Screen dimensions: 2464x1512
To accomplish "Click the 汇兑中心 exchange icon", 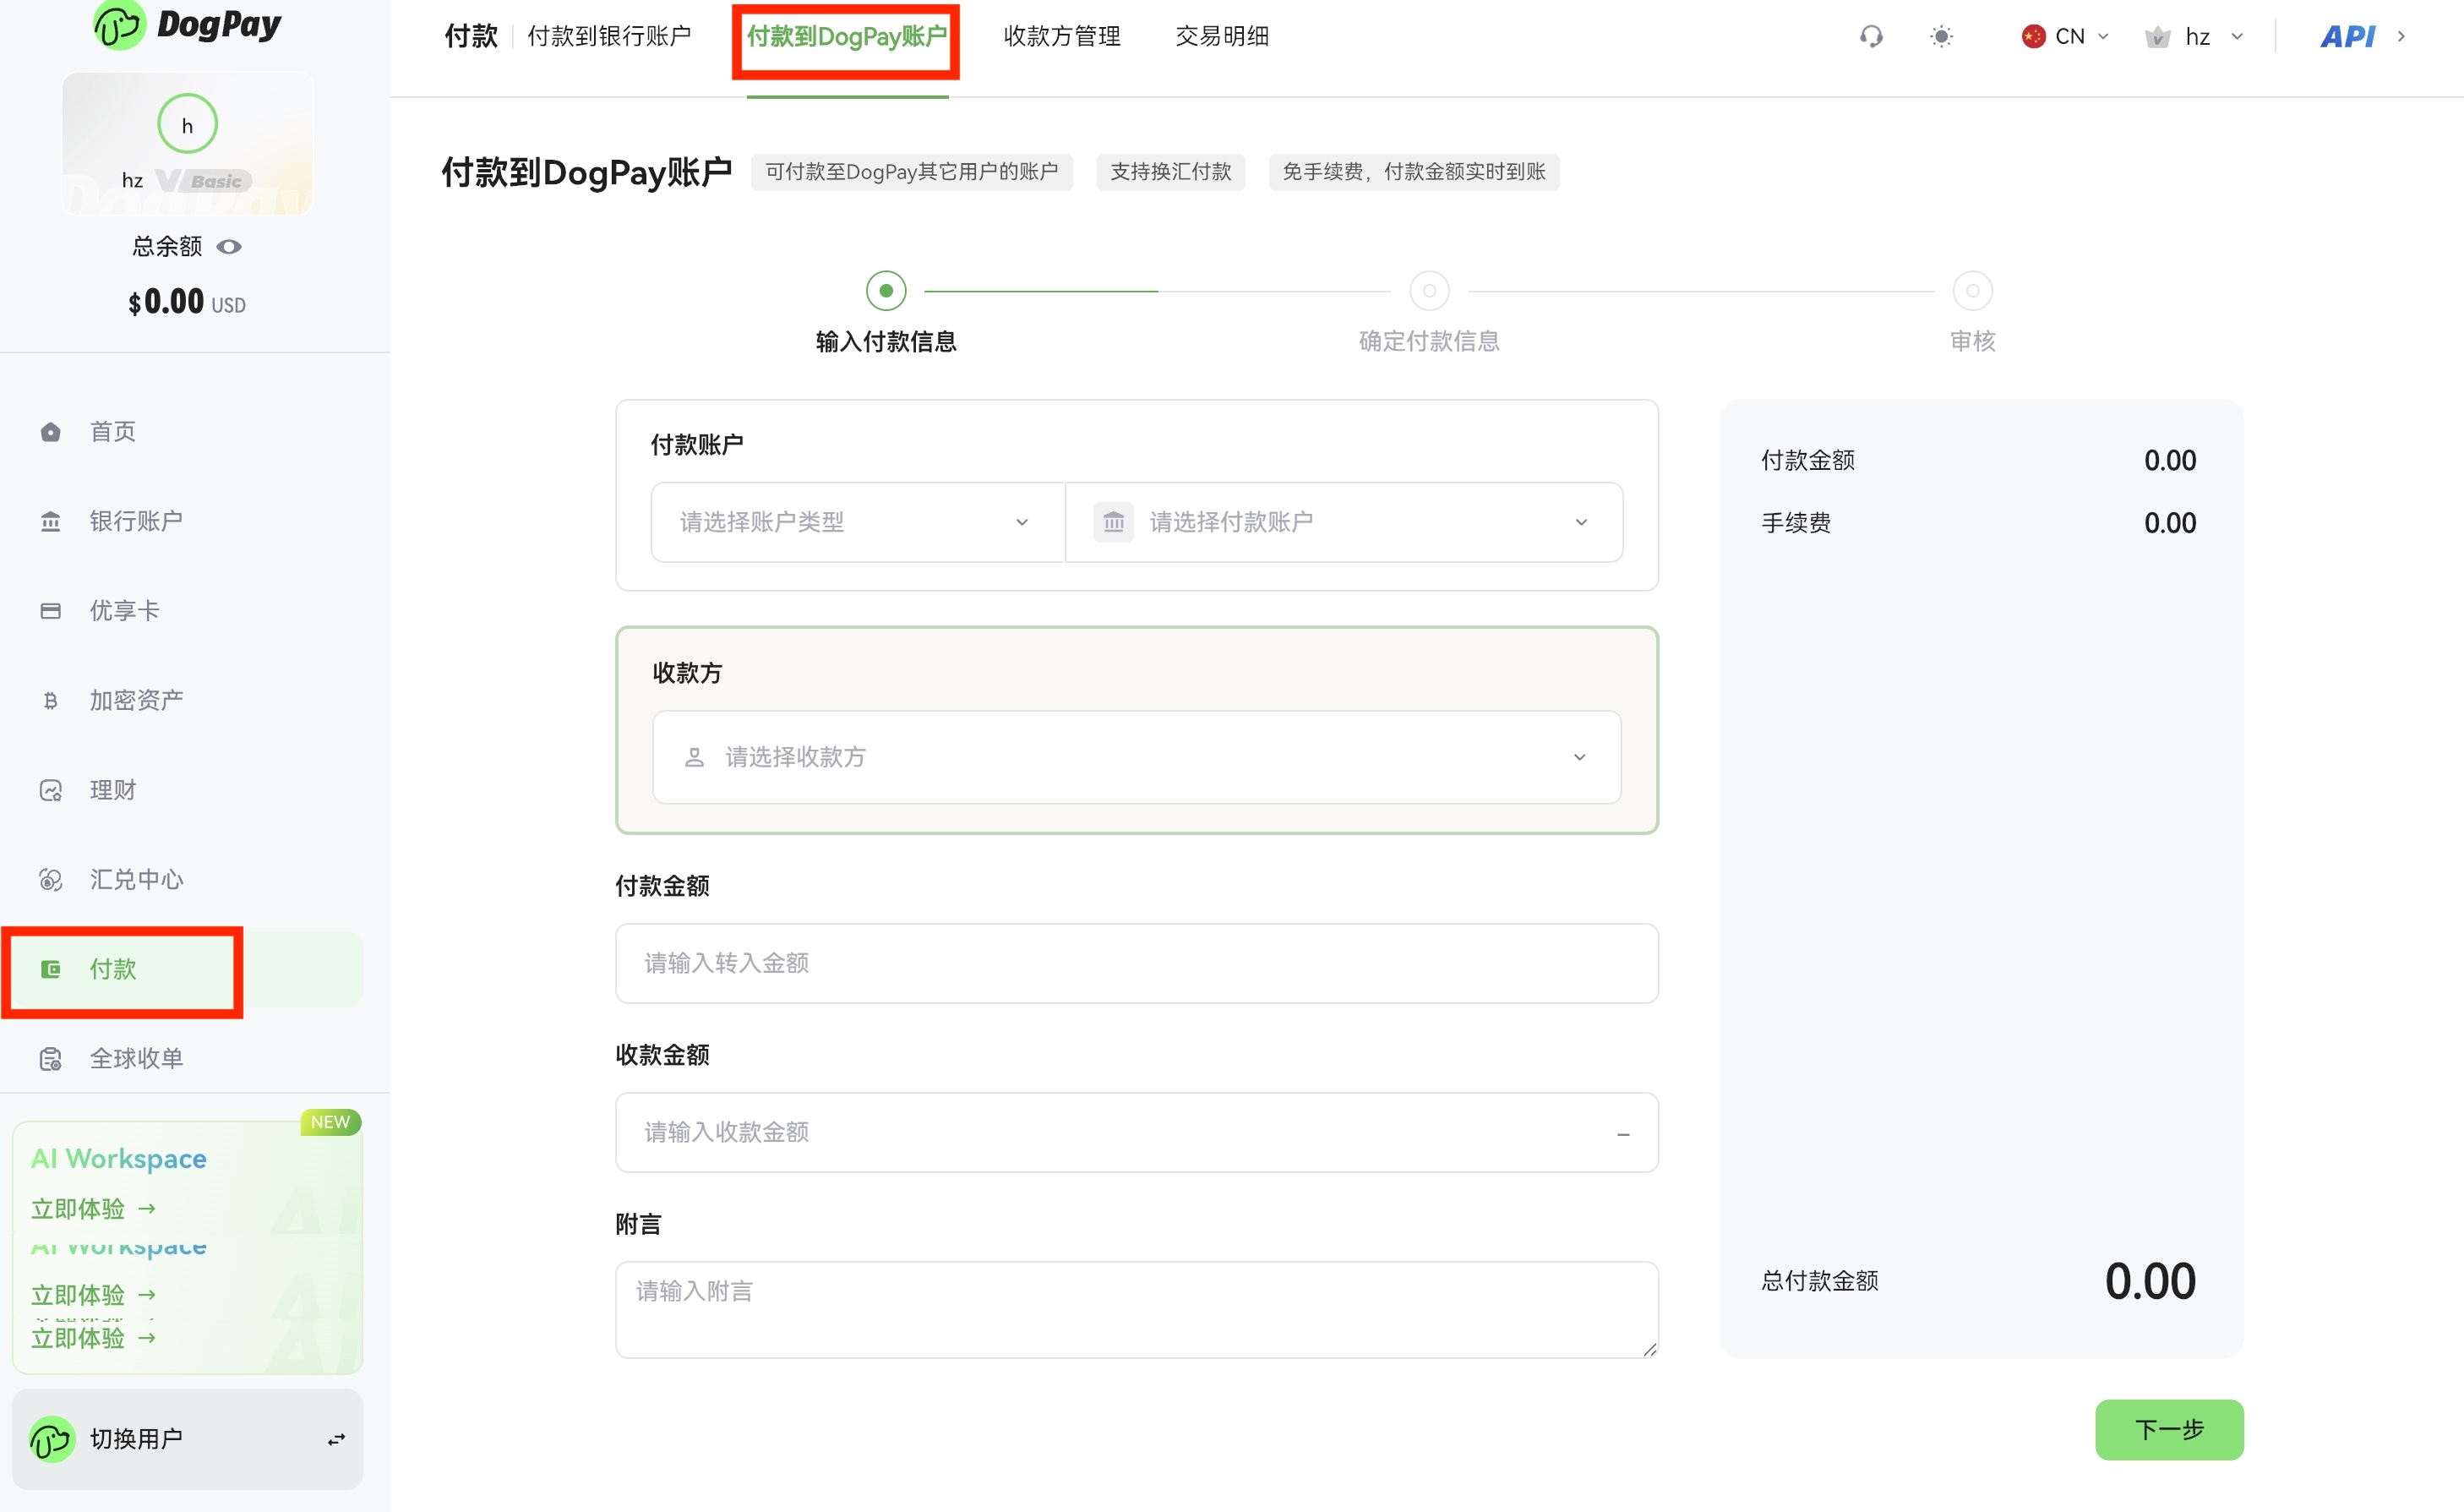I will pos(50,879).
